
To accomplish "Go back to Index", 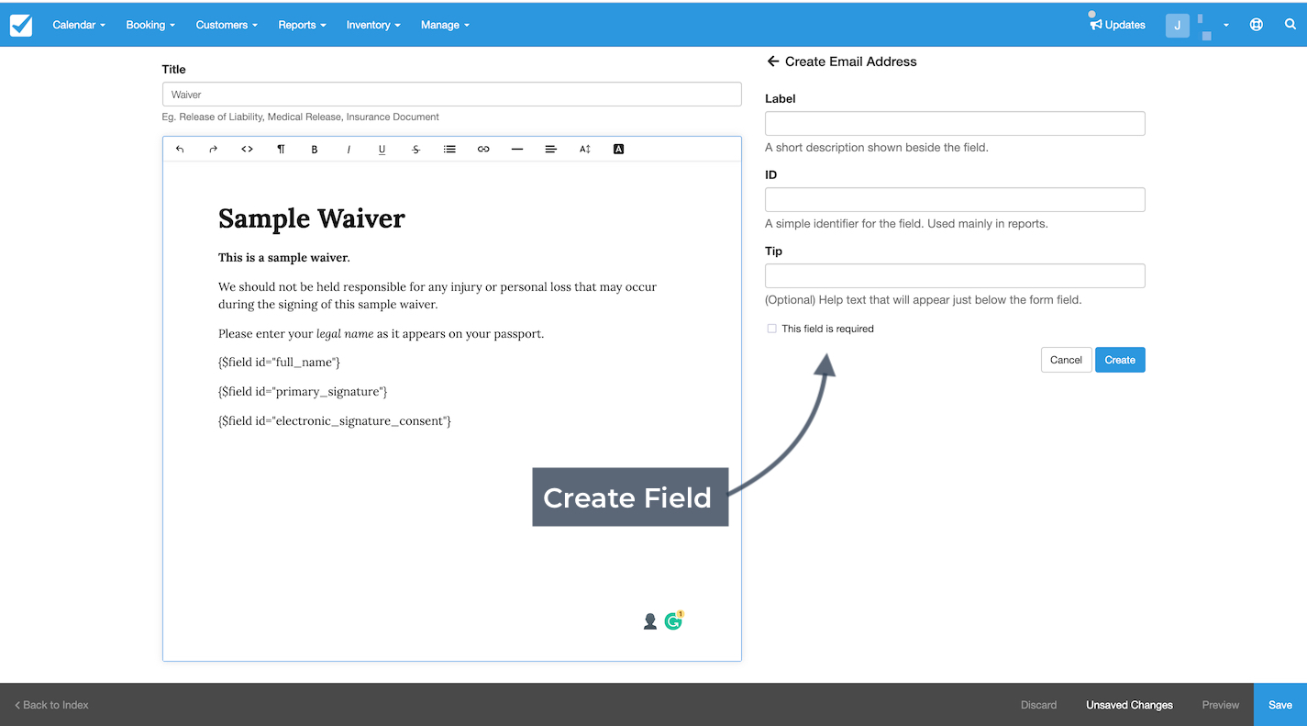I will coord(51,705).
